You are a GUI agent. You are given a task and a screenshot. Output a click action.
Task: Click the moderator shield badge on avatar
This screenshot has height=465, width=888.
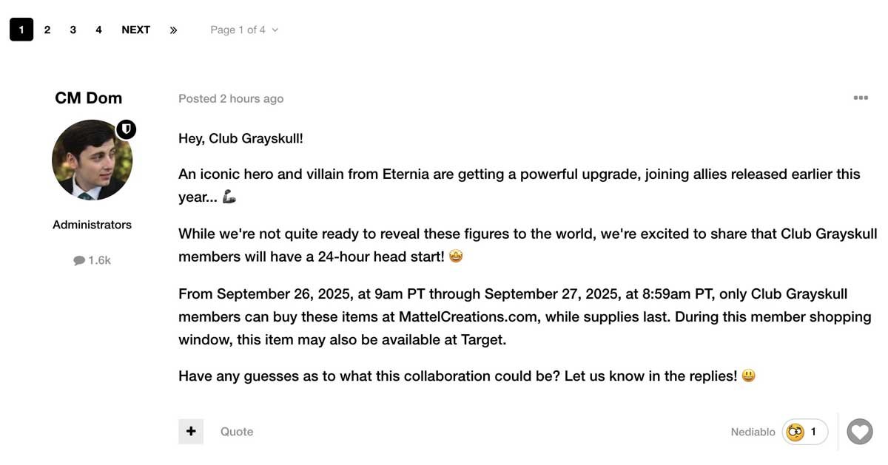click(127, 130)
